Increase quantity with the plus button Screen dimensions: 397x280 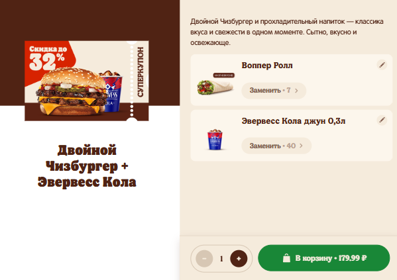239,259
